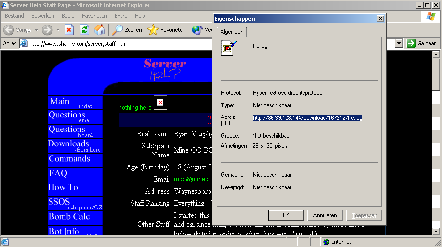The image size is (442, 247).
Task: Open the Bomb Calc nav link
Action: 75,218
